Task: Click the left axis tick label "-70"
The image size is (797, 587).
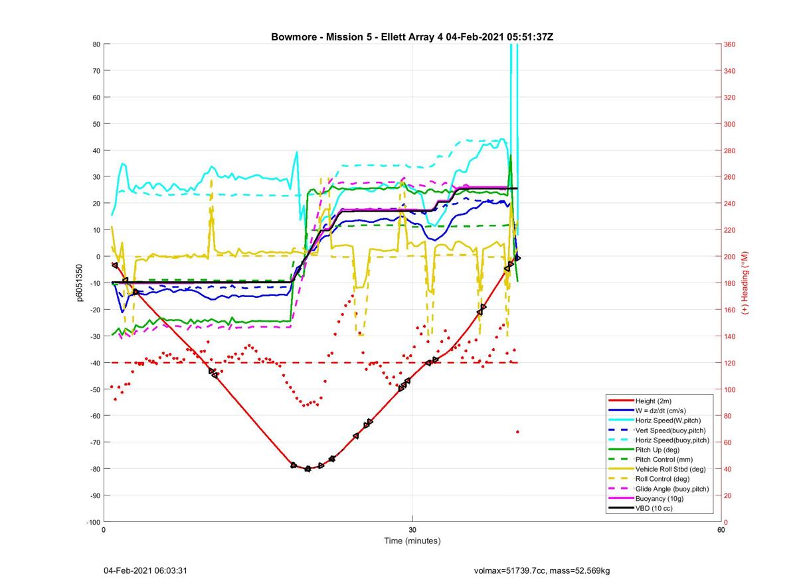Action: click(94, 442)
